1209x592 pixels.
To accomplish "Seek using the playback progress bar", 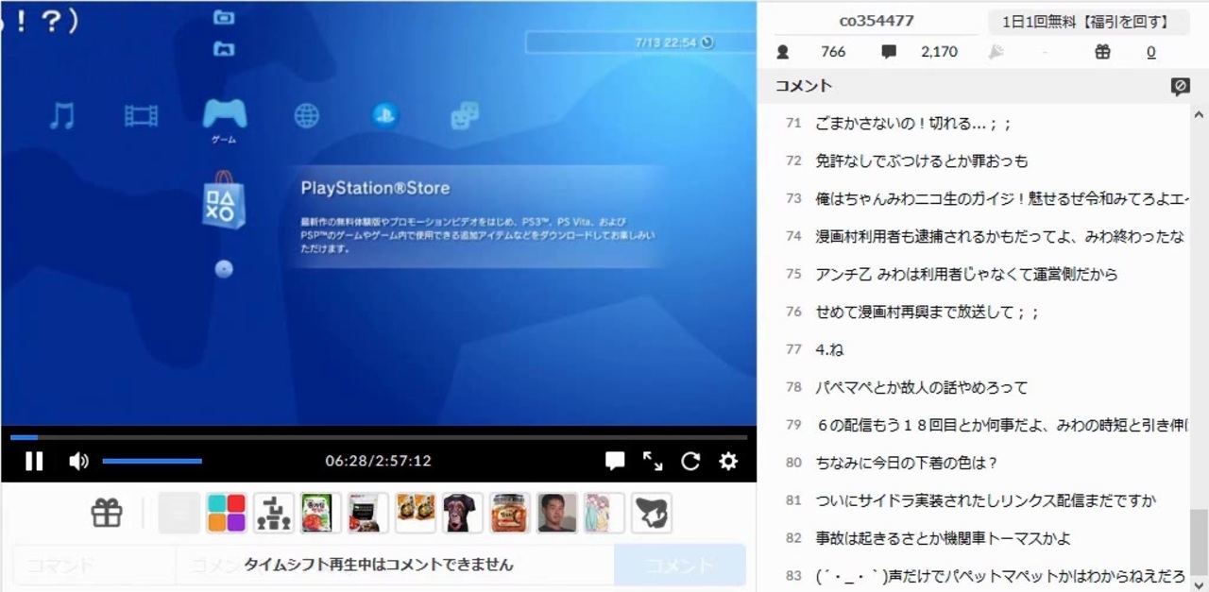I will coord(379,437).
